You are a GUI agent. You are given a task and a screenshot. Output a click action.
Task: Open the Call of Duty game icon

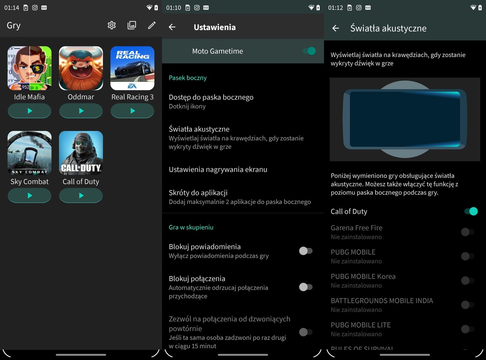tap(81, 153)
